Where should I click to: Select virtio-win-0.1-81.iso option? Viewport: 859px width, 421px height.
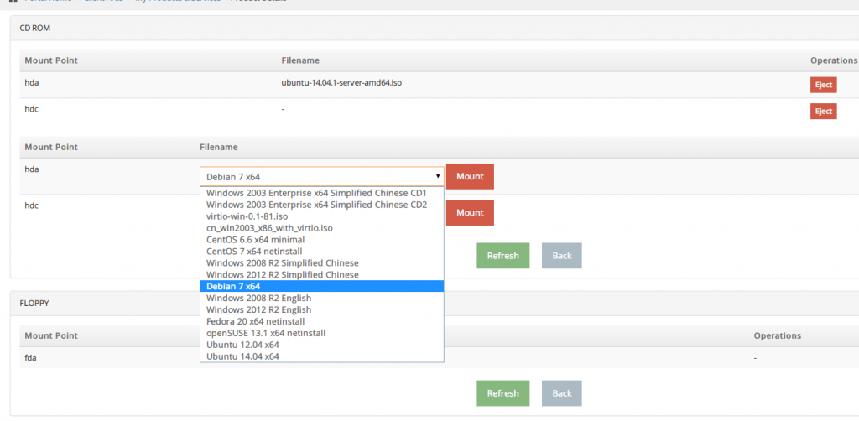pyautogui.click(x=322, y=216)
